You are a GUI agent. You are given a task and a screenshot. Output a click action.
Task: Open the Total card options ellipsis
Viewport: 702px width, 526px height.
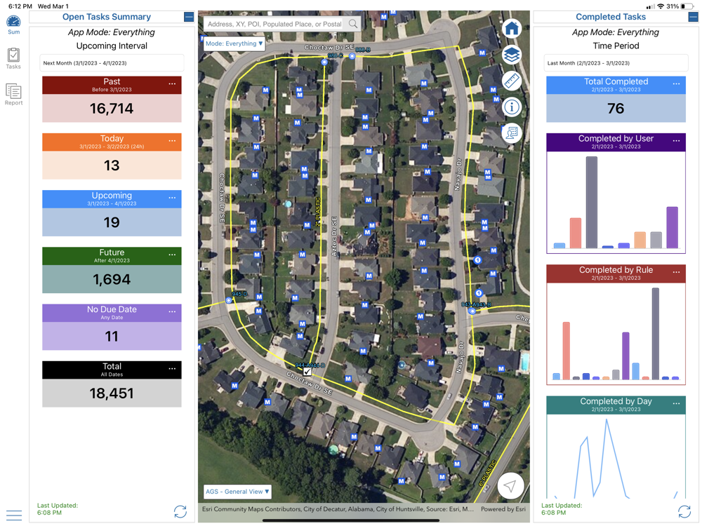(x=172, y=368)
